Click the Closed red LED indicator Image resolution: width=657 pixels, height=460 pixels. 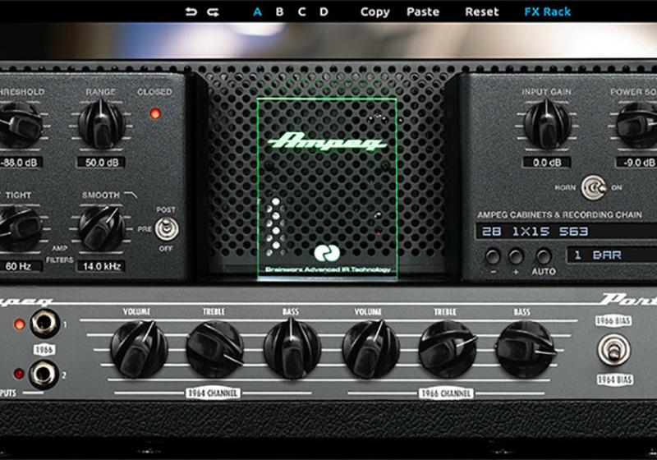(155, 113)
